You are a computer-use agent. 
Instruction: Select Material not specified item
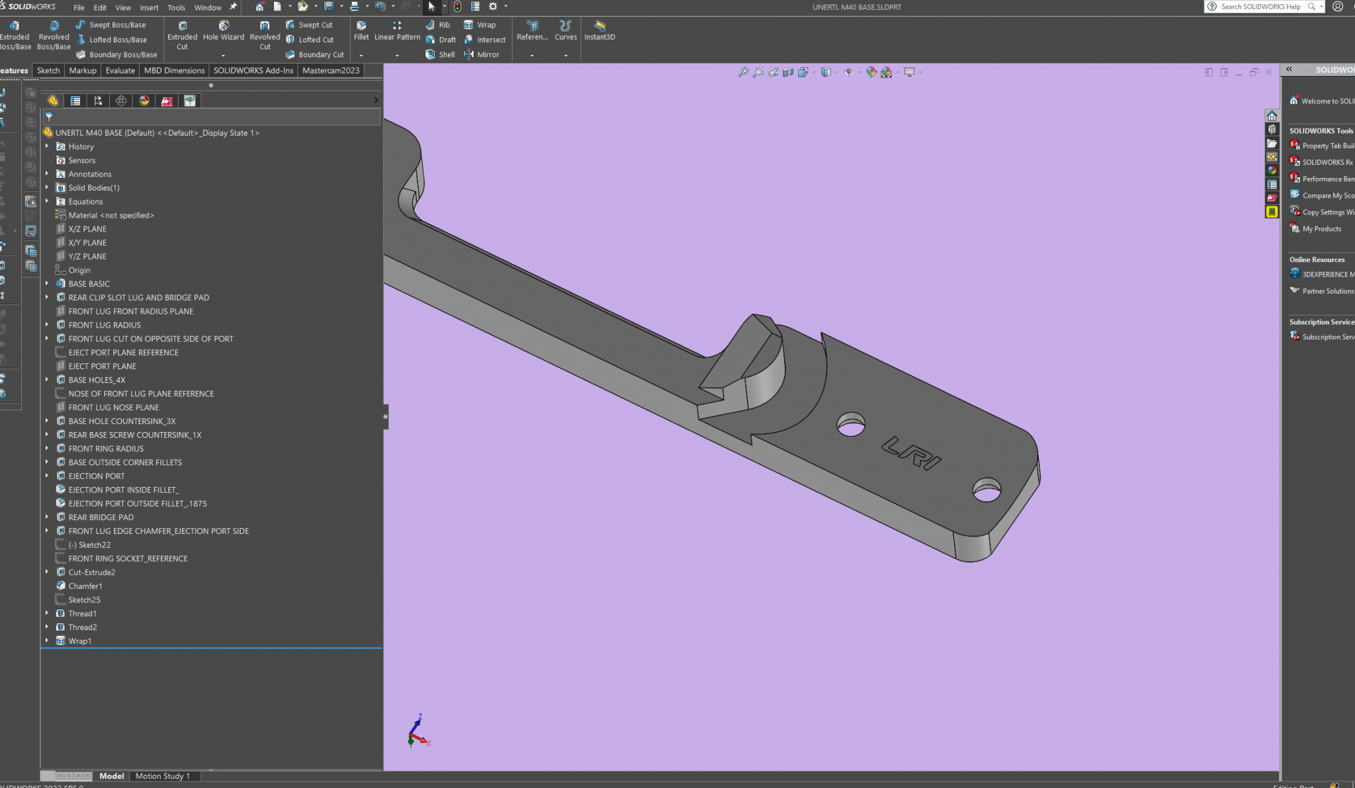(110, 215)
